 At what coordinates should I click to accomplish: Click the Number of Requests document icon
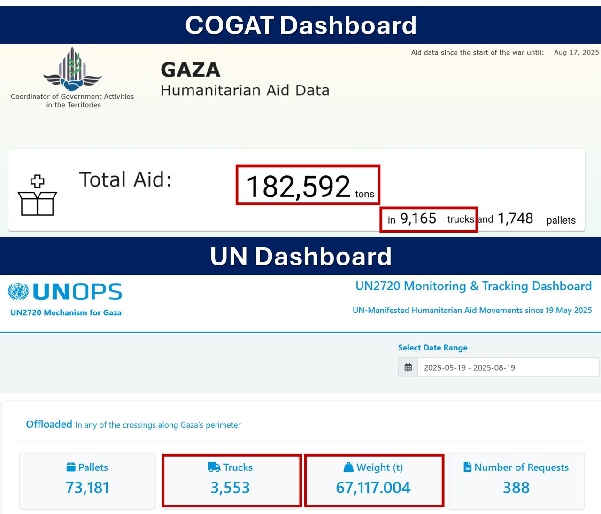pos(466,467)
